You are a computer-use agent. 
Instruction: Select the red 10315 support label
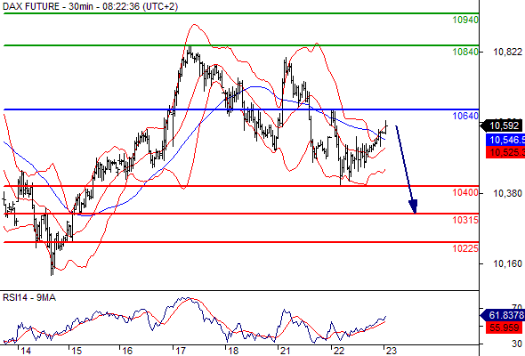pyautogui.click(x=465, y=220)
